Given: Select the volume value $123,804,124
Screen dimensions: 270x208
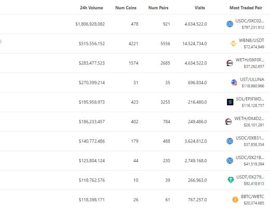Looking at the screenshot, I should click(92, 161).
